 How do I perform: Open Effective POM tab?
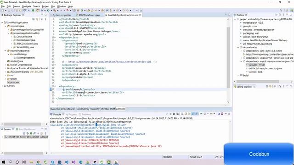(108, 109)
